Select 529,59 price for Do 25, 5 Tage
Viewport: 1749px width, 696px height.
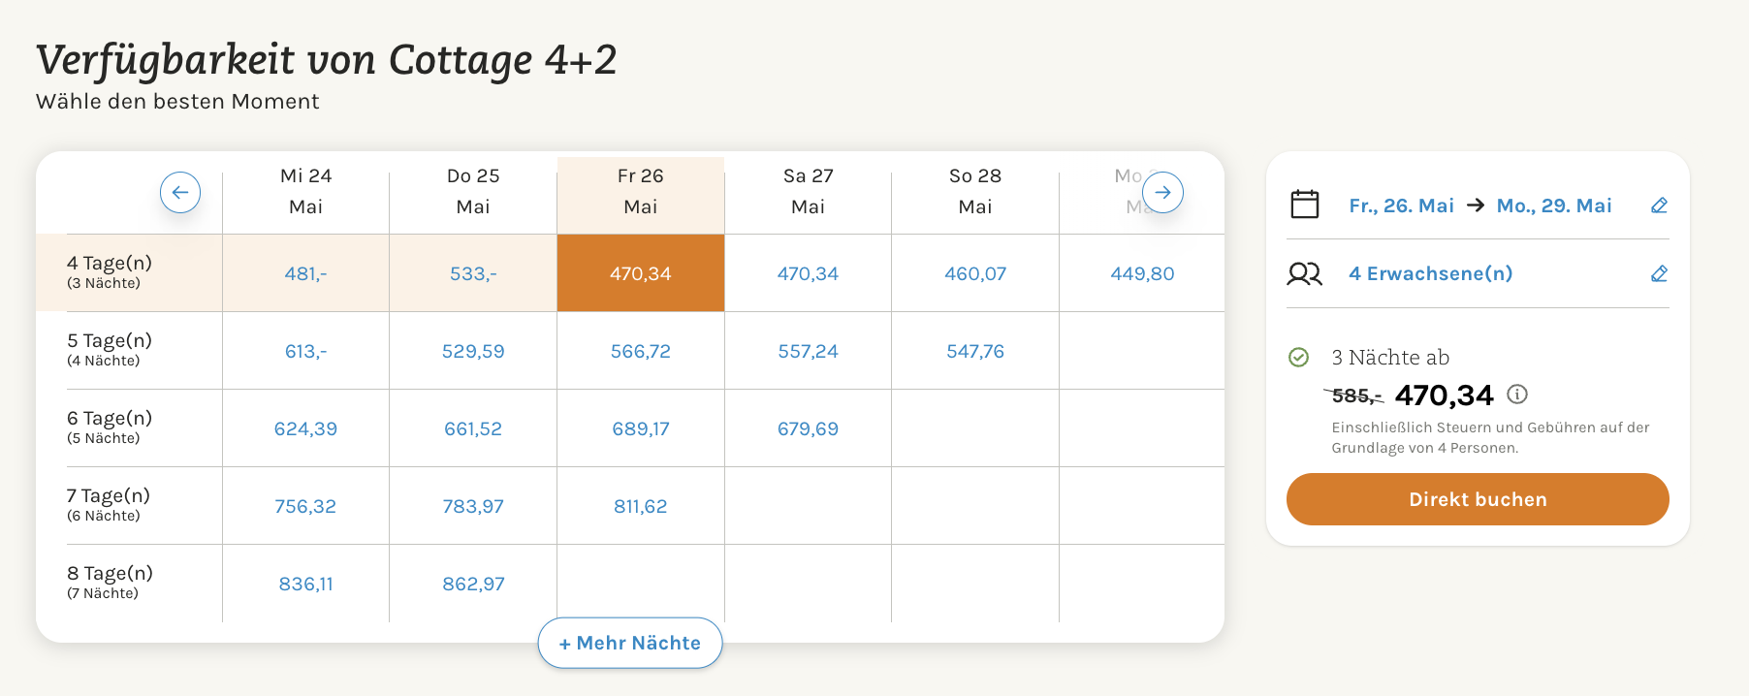coord(473,351)
